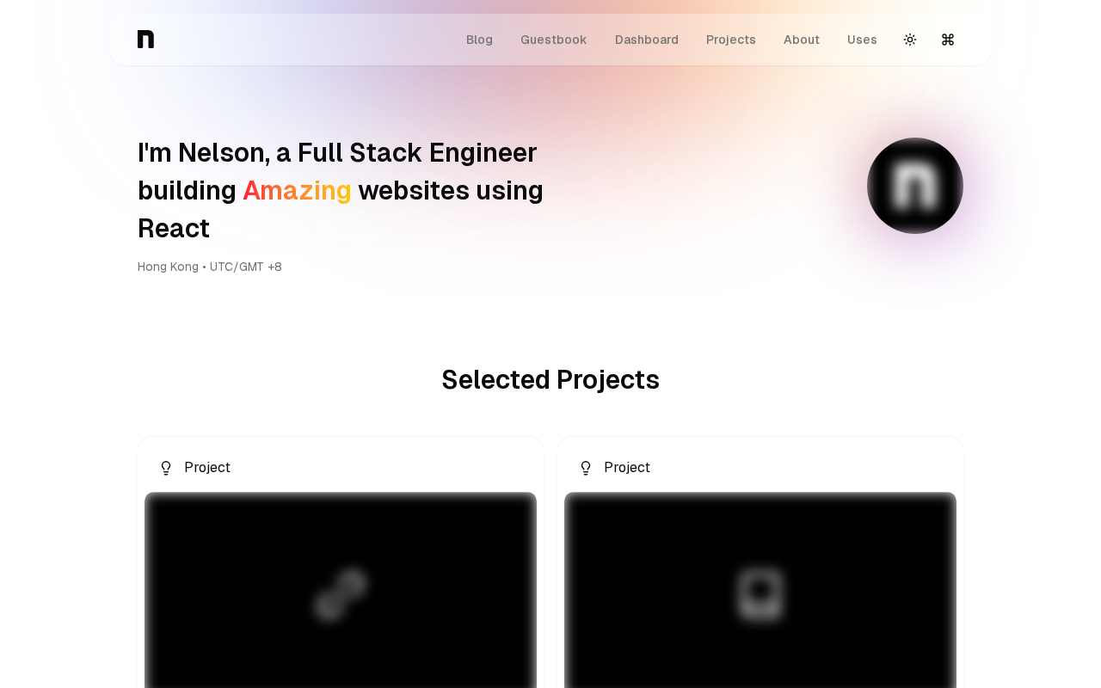Toggle the sun light/dark theme switch
The image size is (1101, 688).
[x=910, y=40]
